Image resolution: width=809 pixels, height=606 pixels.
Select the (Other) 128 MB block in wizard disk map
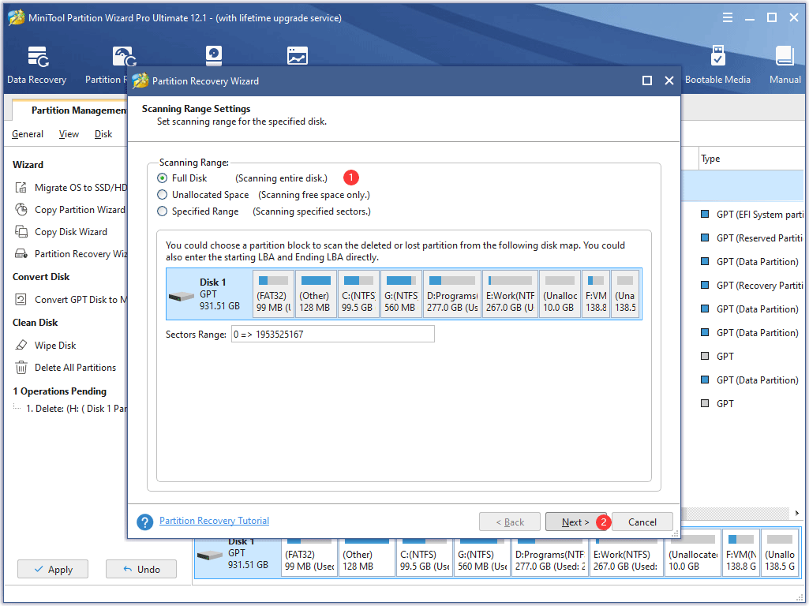coord(316,294)
